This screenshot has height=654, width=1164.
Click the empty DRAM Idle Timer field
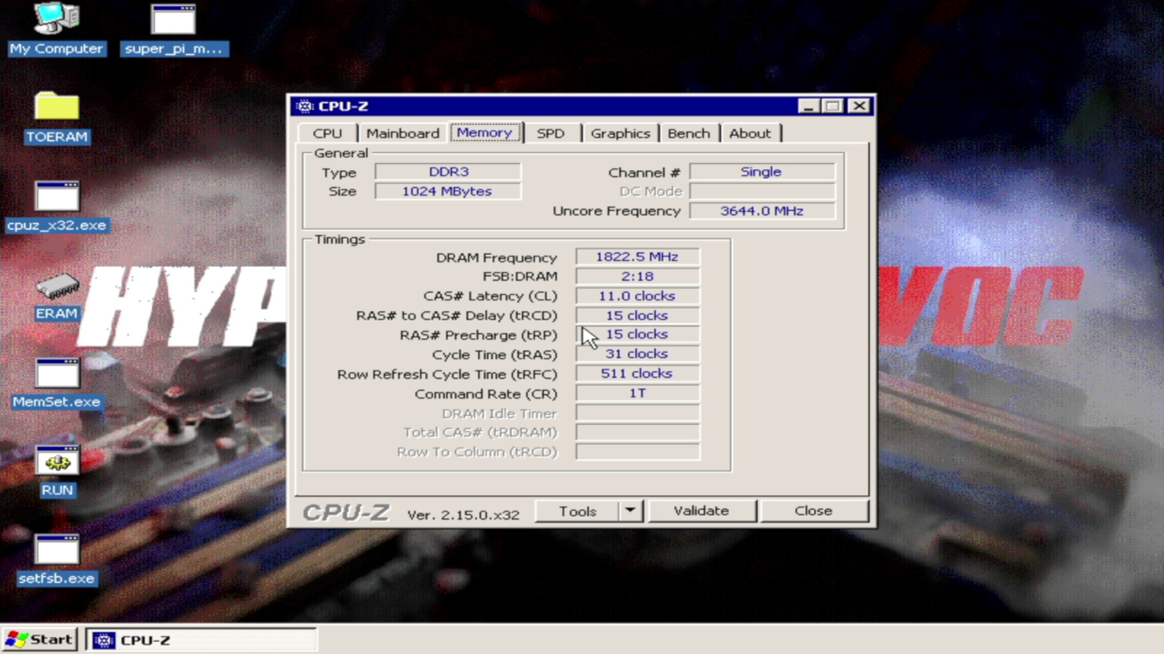pyautogui.click(x=638, y=414)
